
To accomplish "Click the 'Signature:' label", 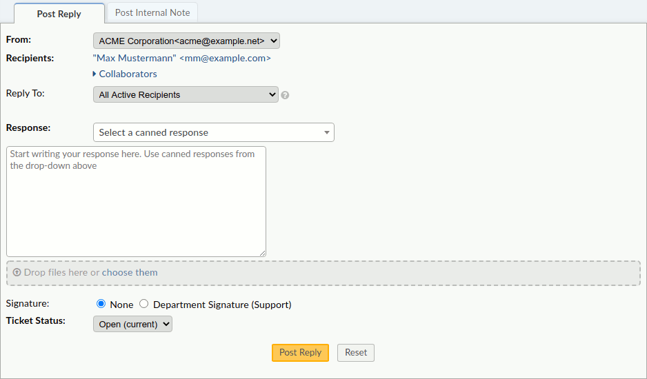I will (28, 303).
